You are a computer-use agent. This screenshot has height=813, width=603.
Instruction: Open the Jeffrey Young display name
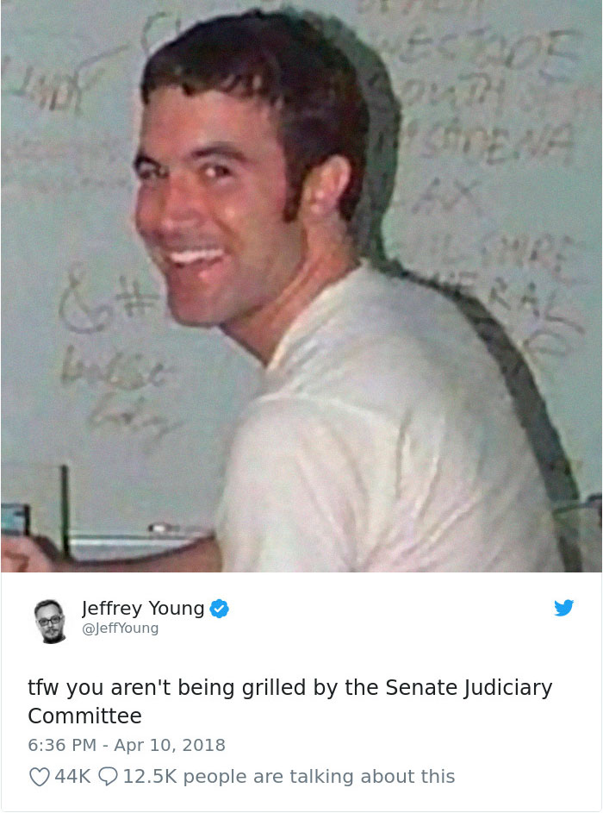tap(143, 608)
